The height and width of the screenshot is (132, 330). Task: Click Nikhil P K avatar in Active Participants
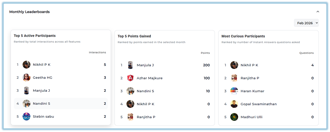tap(26, 65)
